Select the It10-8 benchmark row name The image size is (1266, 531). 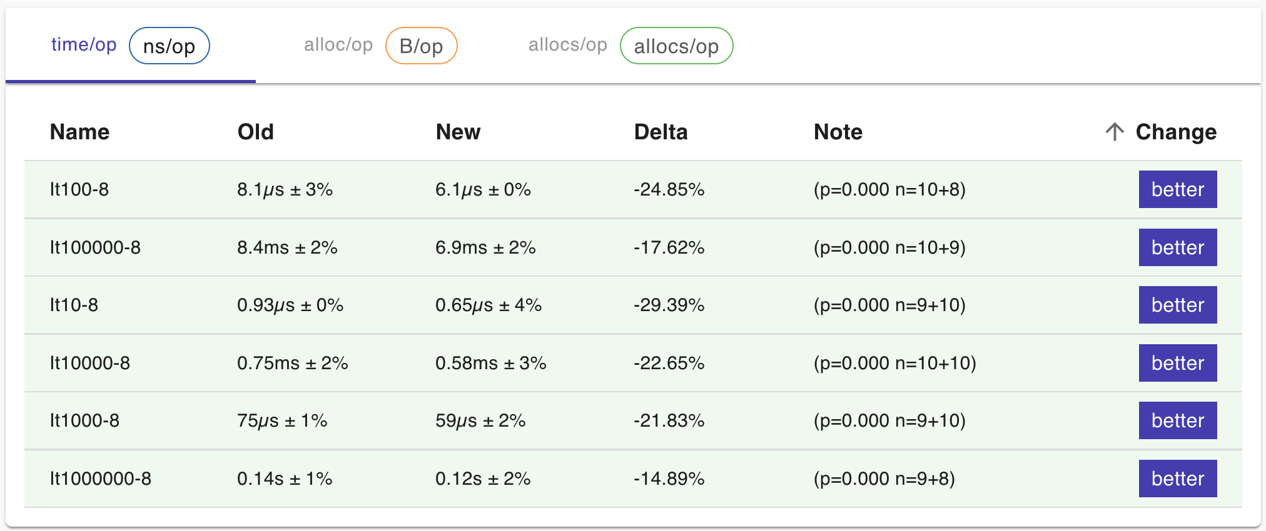74,305
